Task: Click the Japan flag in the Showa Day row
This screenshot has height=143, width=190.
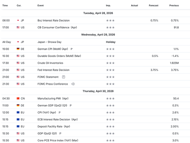Action: point(18,42)
